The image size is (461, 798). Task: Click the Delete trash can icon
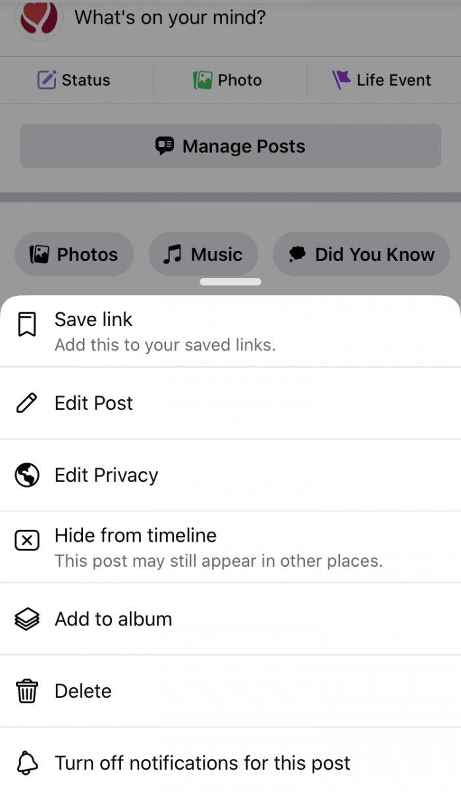pos(26,691)
